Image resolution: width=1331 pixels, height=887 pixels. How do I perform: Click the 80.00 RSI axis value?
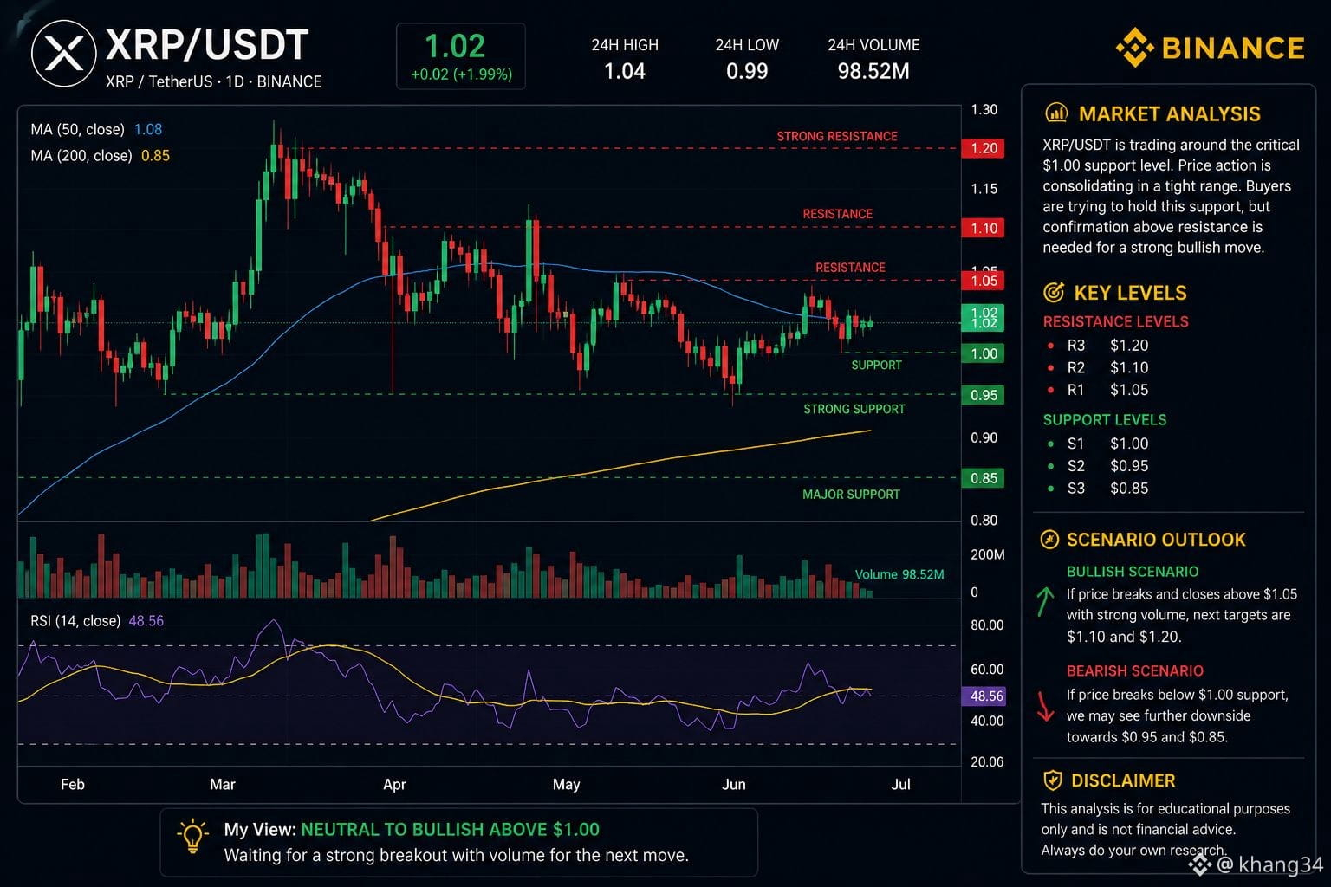click(987, 625)
